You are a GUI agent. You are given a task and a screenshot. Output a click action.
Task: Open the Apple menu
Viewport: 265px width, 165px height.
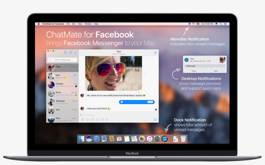(39, 24)
